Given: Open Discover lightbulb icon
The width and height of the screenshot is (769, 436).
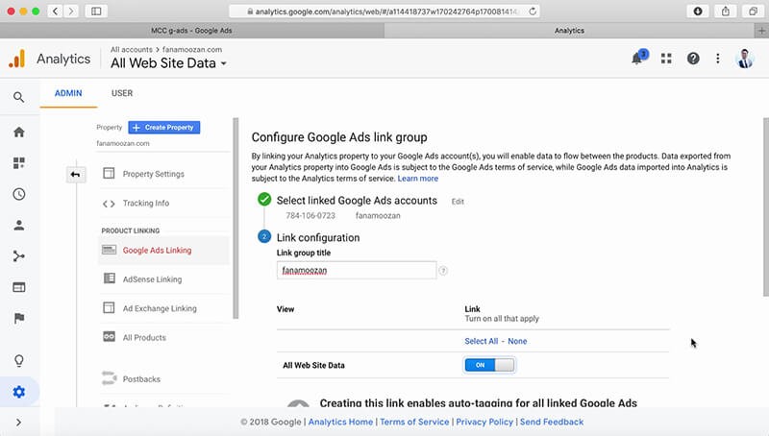Looking at the screenshot, I should click(x=18, y=360).
